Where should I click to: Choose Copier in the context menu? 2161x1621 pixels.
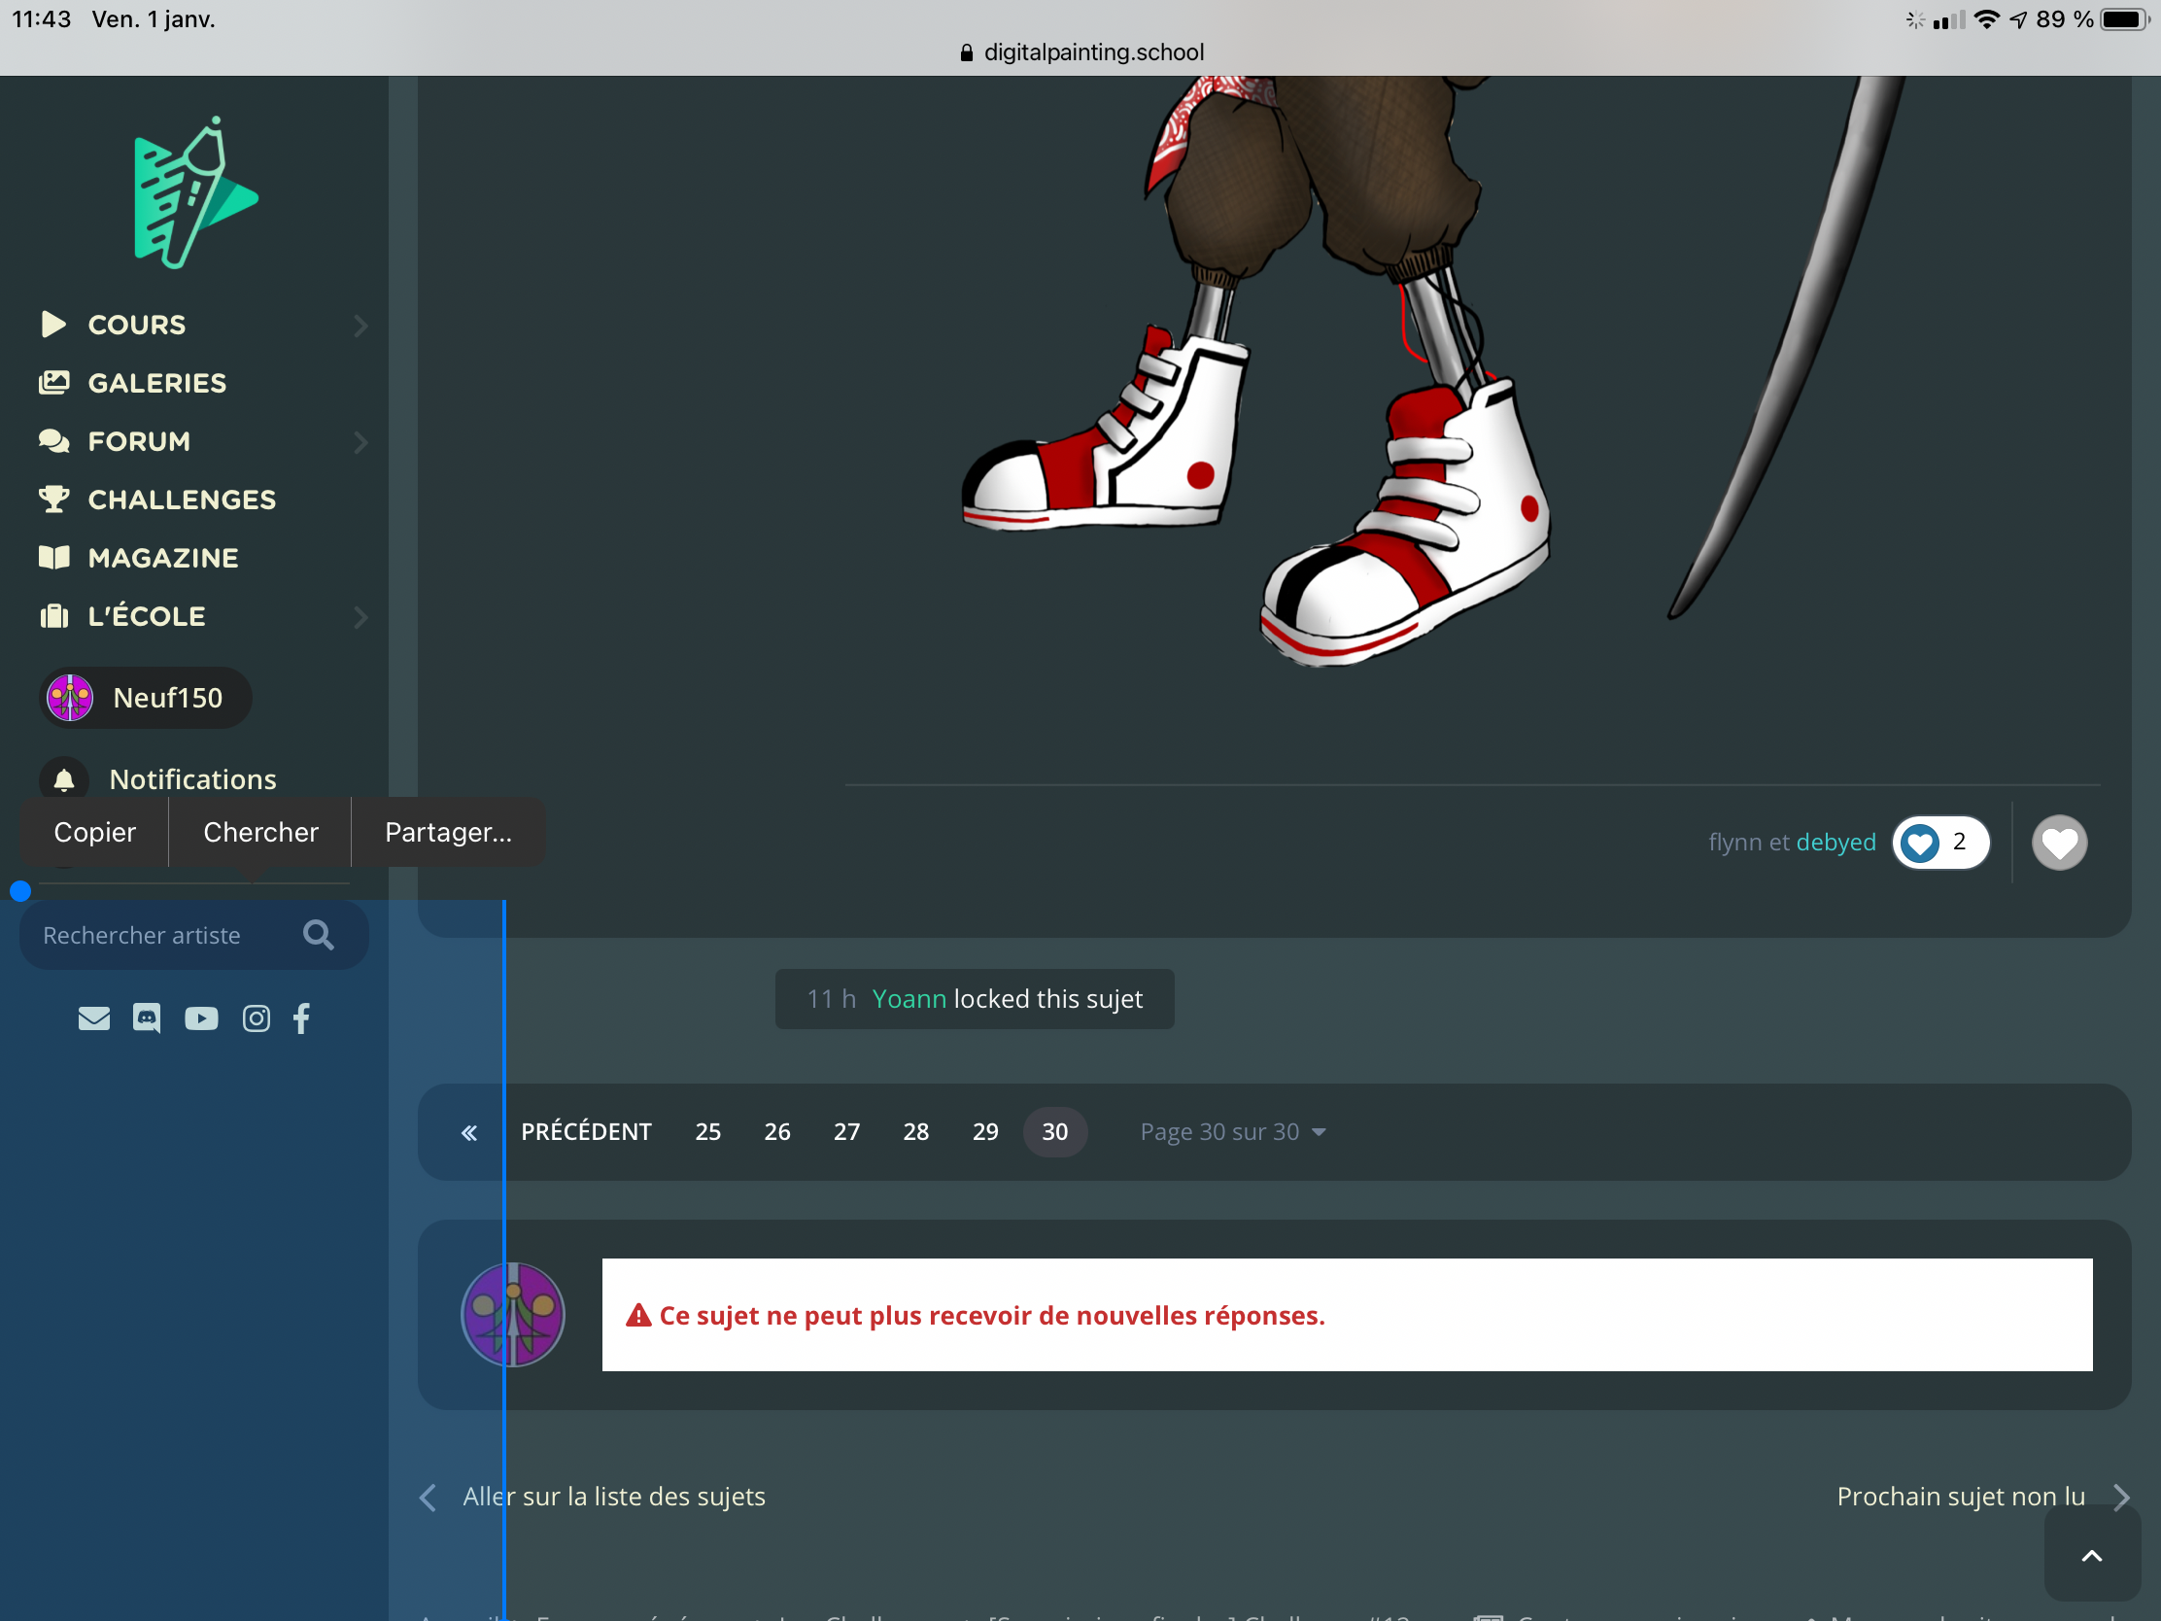95,832
